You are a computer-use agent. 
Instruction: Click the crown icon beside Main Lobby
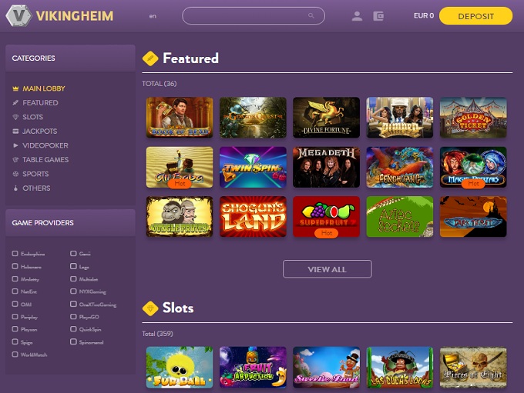click(15, 88)
